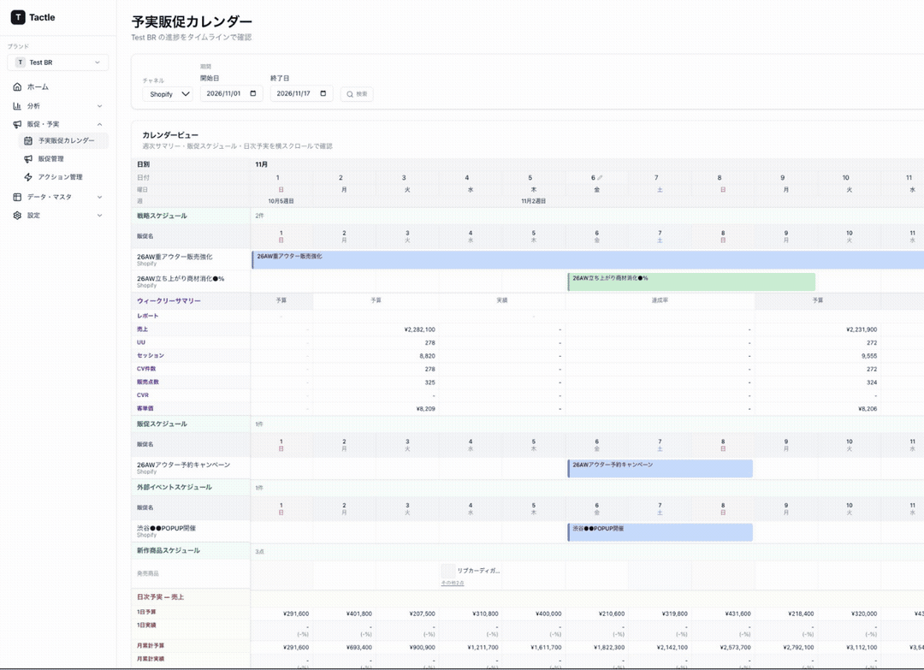Click the ¥8,209 客単価 value
Image resolution: width=924 pixels, height=670 pixels.
coord(425,409)
